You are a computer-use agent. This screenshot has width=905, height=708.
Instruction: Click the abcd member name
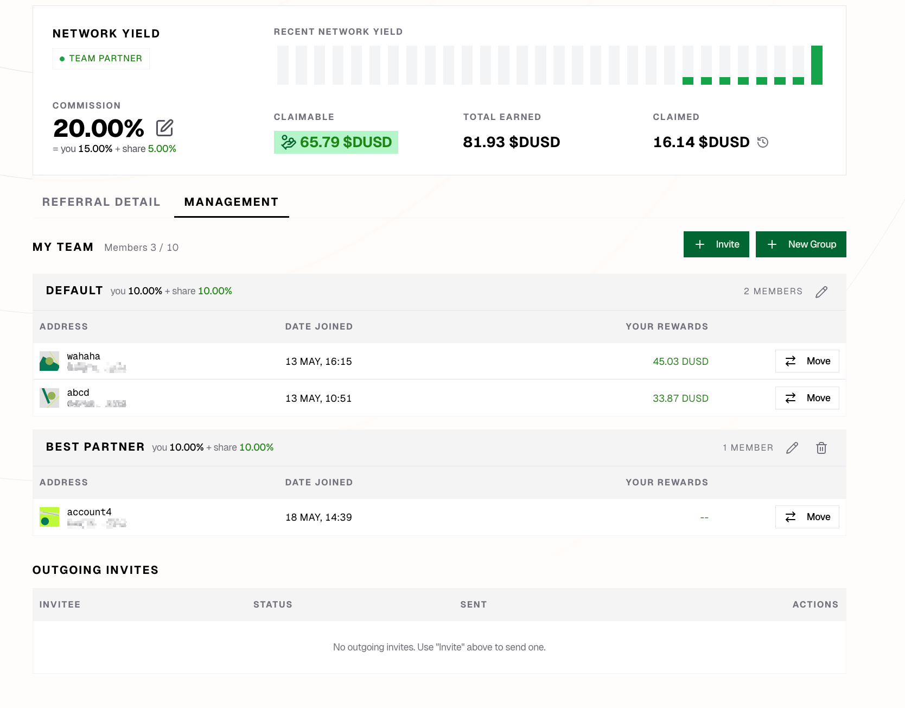(78, 393)
